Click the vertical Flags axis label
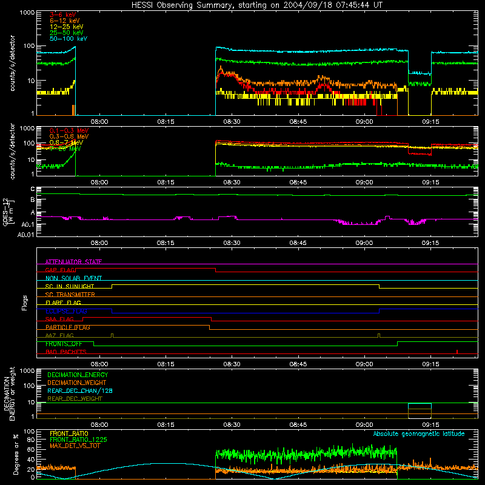485x485 pixels. (25, 303)
